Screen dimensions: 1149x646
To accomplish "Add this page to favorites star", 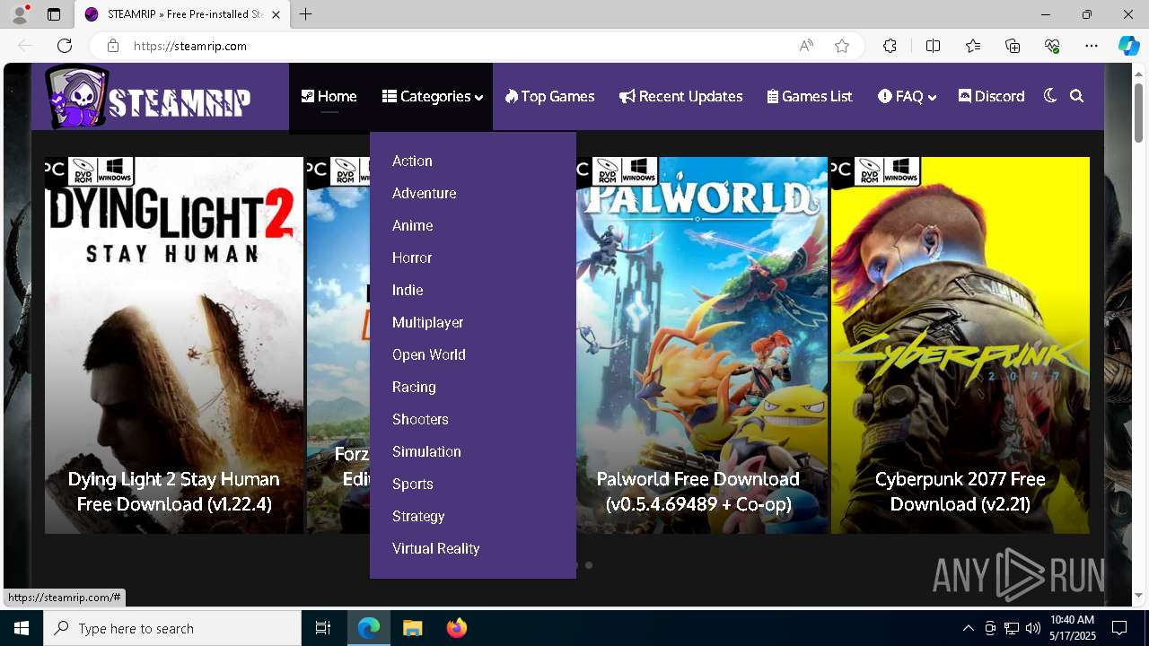I will pos(842,46).
